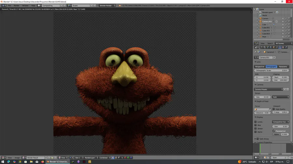Image resolution: width=293 pixels, height=164 pixels.
Task: Open the File menu
Action: (9, 6)
